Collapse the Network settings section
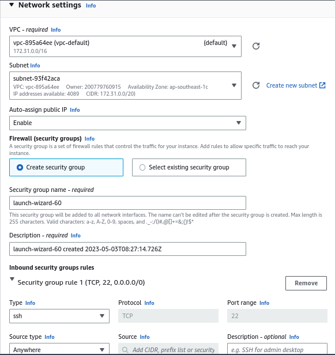Viewport: 335px width, 355px height. [x=12, y=5]
